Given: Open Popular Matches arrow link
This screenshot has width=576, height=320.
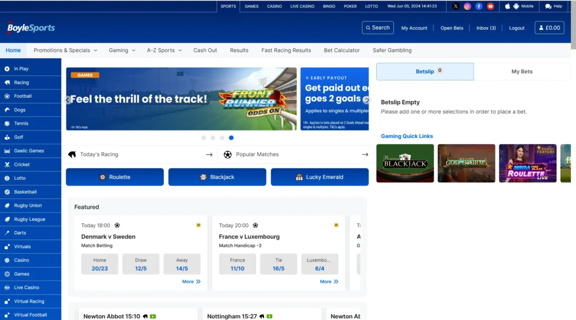Looking at the screenshot, I should [x=364, y=155].
